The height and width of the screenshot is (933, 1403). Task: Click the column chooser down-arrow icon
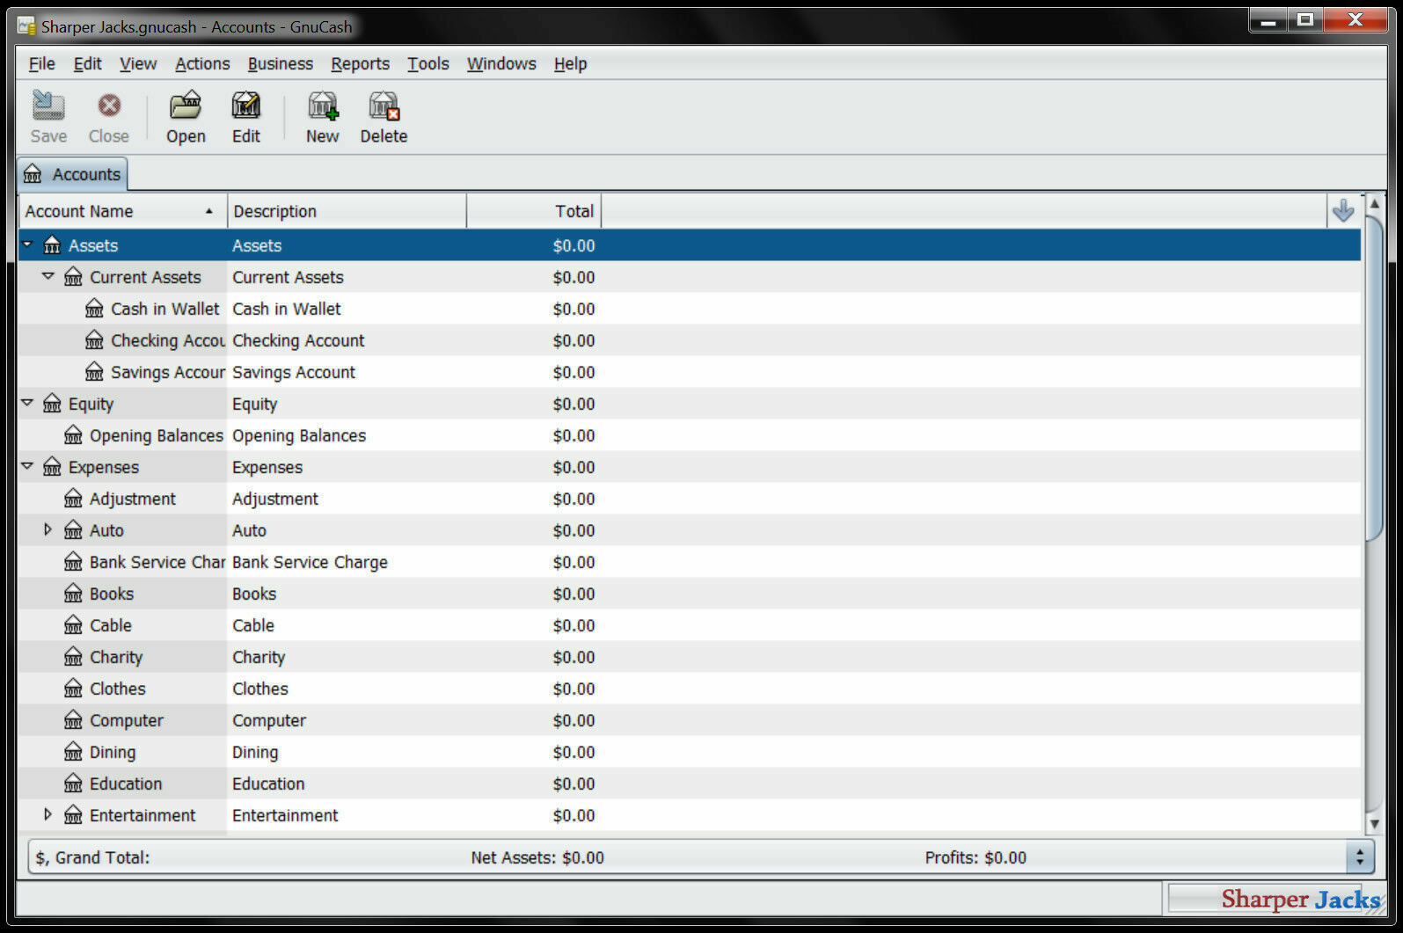point(1343,211)
